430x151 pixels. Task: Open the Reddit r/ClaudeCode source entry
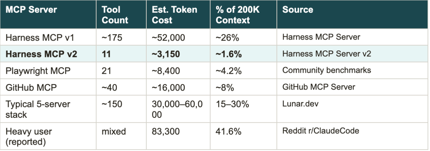[320, 131]
